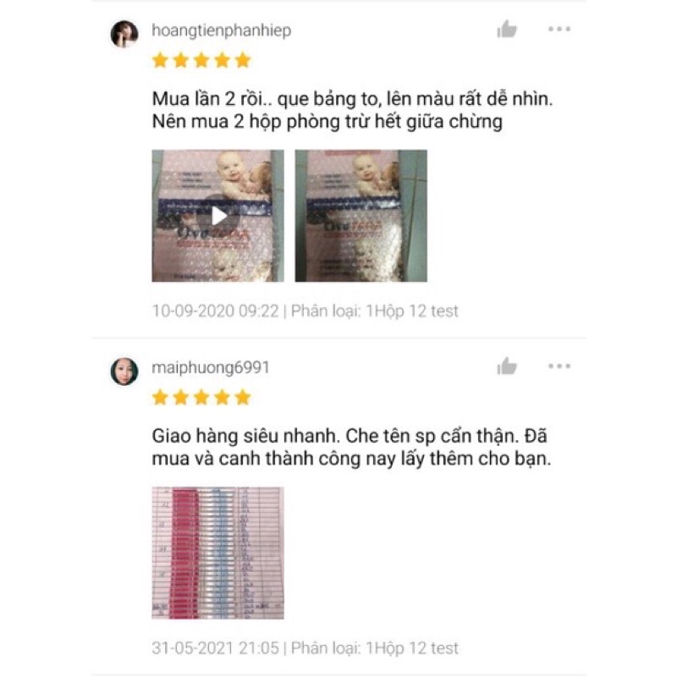Click 'Phân loại: 1Hộp 12 test' on first review
The height and width of the screenshot is (677, 677).
click(374, 311)
